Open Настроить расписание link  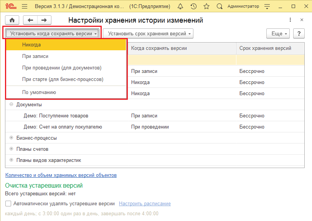click(145, 204)
